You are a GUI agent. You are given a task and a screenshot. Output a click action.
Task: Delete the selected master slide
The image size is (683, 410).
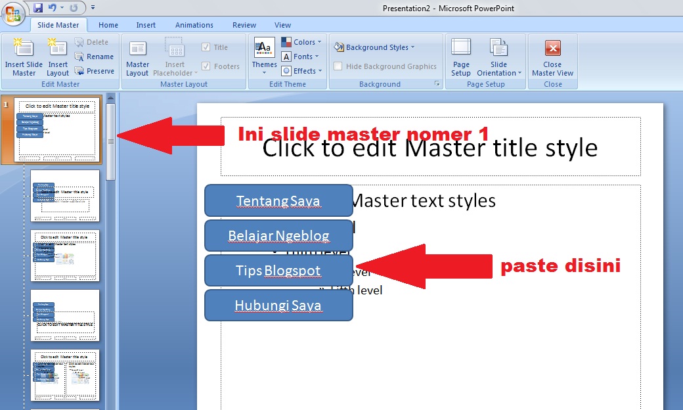coord(91,42)
